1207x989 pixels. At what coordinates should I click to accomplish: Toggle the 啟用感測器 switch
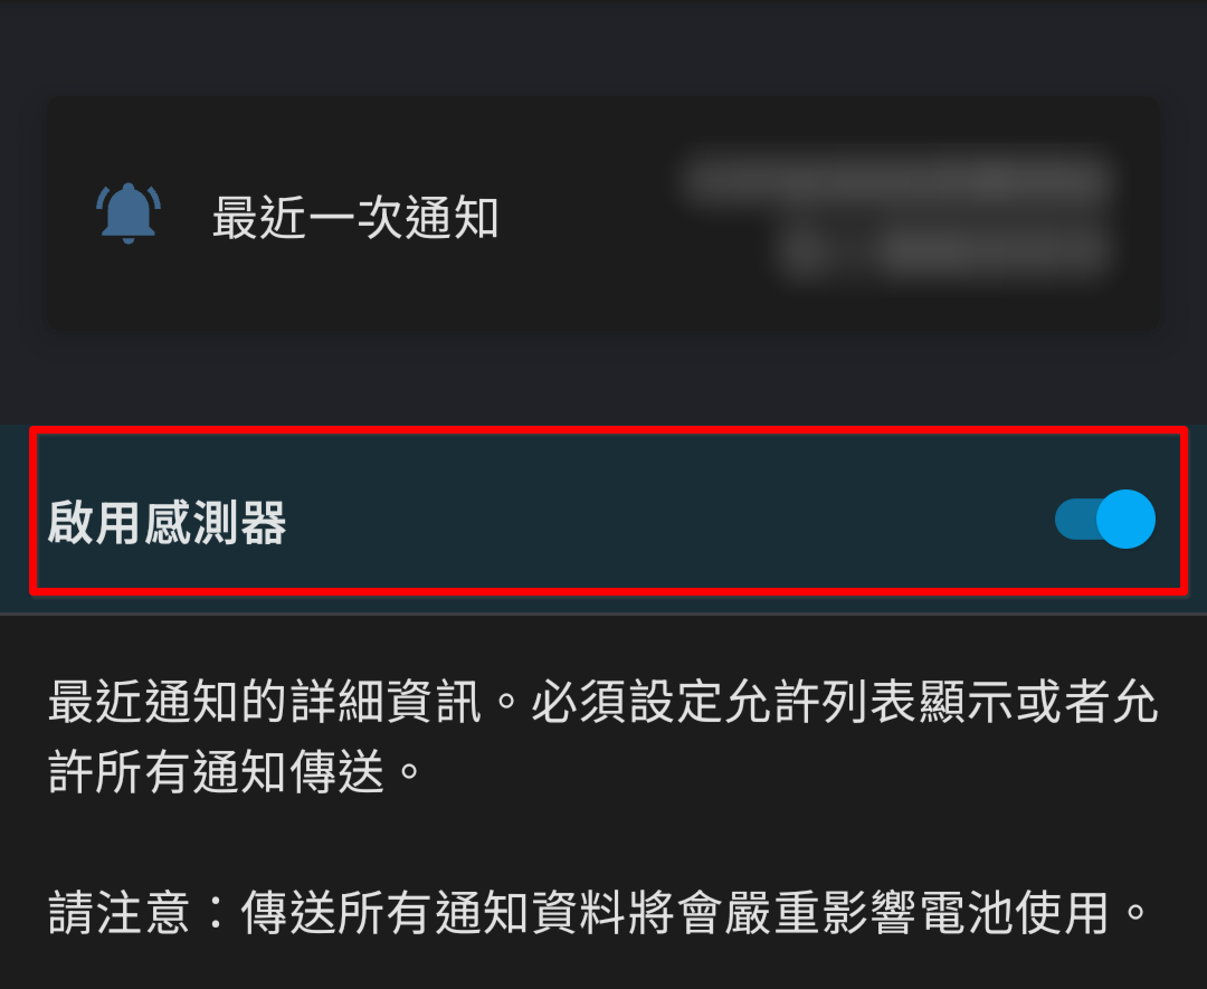1105,519
